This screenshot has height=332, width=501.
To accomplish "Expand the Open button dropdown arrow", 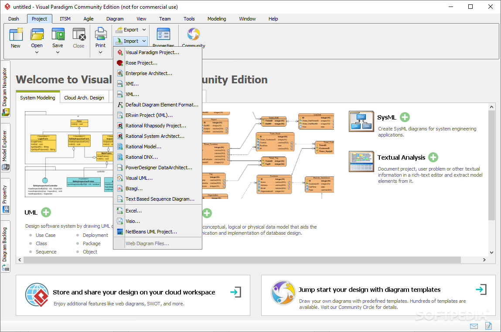I will click(37, 52).
